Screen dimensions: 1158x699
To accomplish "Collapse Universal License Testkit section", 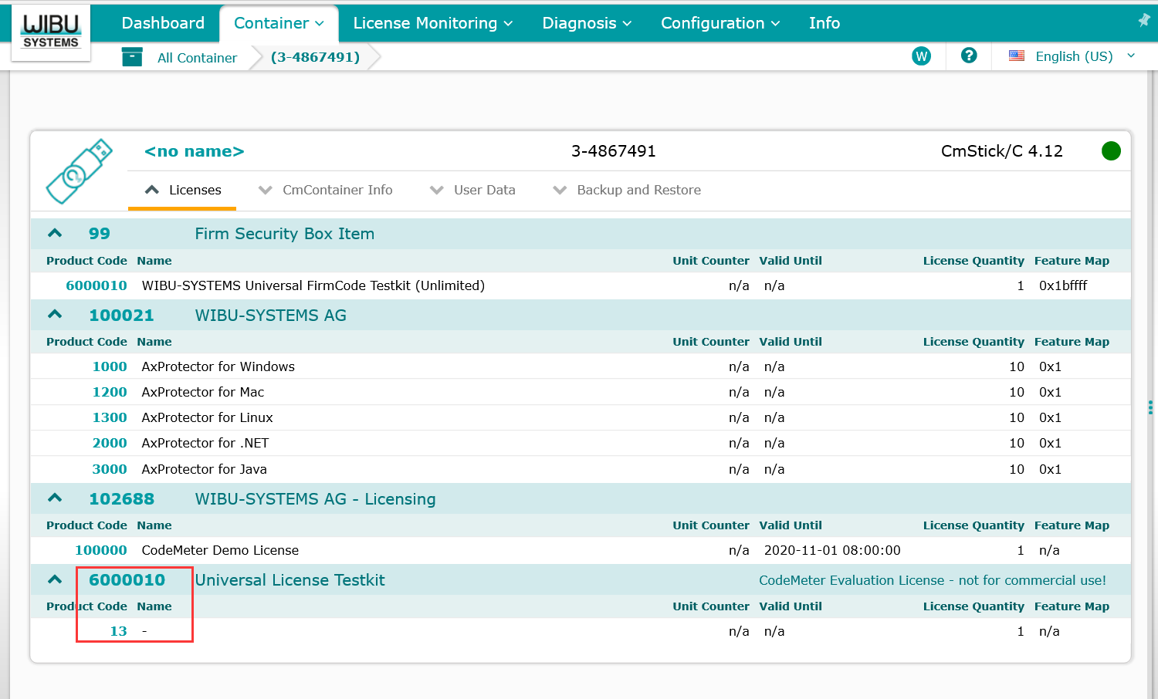I will point(55,579).
